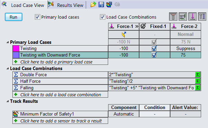Click the Force-1 purple arrow icon
Viewport: 208px width, 128px height.
(112, 26)
